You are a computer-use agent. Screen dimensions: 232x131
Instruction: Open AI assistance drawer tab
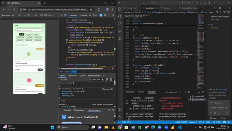79,110
